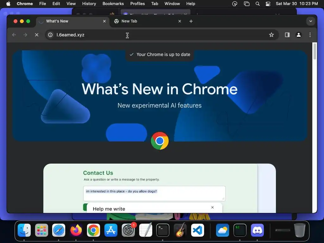This screenshot has width=324, height=243.
Task: Open the Tab menu
Action: pos(154,3)
